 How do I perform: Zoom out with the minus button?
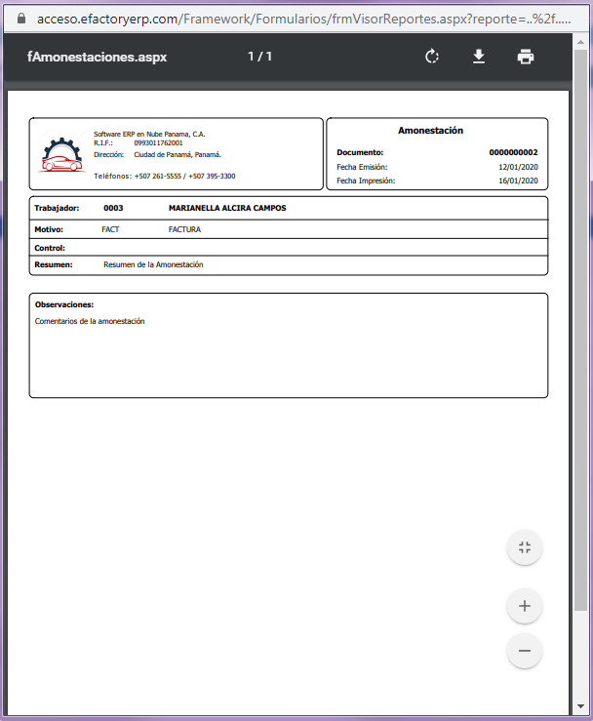[x=525, y=651]
